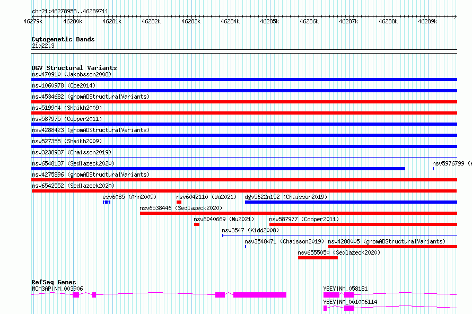Click the 46288k ruler tick label
Viewport: 472px width, 314px height.
pyautogui.click(x=388, y=21)
